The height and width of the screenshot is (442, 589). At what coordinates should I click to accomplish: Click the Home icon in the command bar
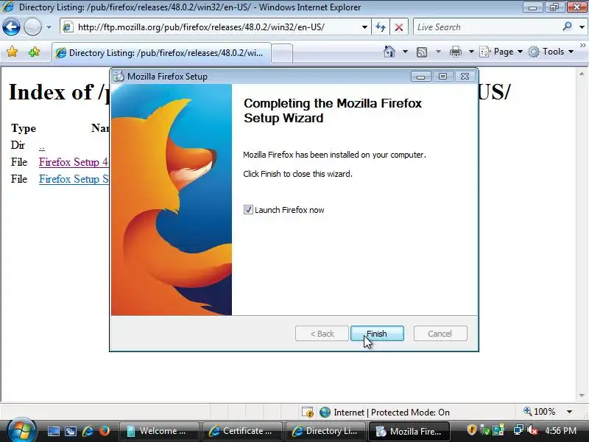389,52
